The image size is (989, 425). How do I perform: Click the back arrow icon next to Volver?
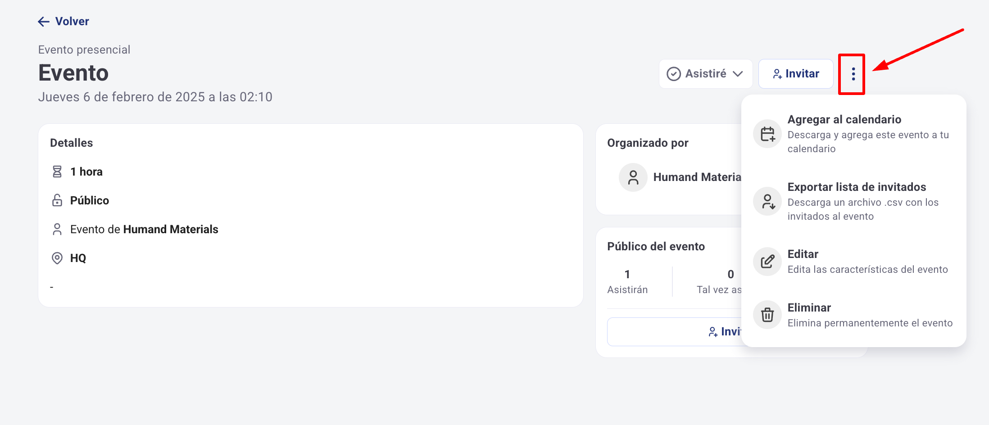click(x=44, y=22)
